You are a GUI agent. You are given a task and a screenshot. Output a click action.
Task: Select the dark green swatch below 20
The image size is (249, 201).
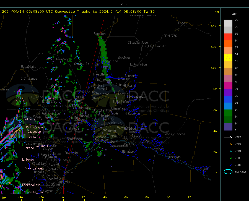pyautogui.click(x=228, y=120)
